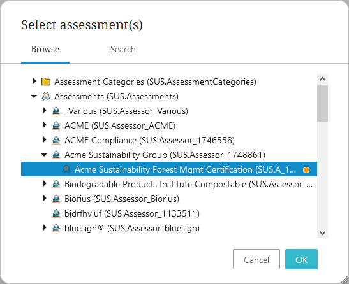349x284 pixels.
Task: Expand Biodegradable Products Institute Compostable node
Action: tap(45, 183)
